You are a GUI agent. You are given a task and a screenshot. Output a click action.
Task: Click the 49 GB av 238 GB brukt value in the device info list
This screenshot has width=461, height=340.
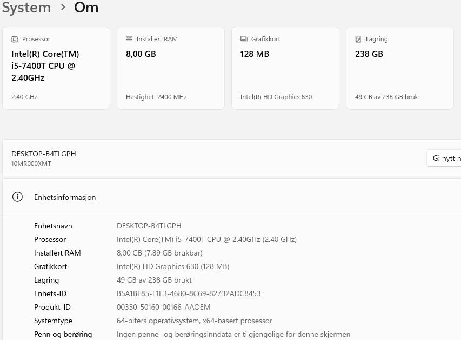(154, 280)
